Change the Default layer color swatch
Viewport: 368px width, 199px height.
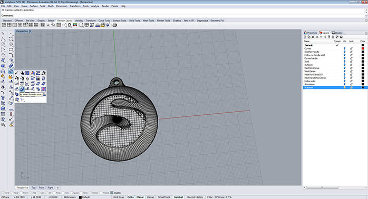click(x=363, y=45)
